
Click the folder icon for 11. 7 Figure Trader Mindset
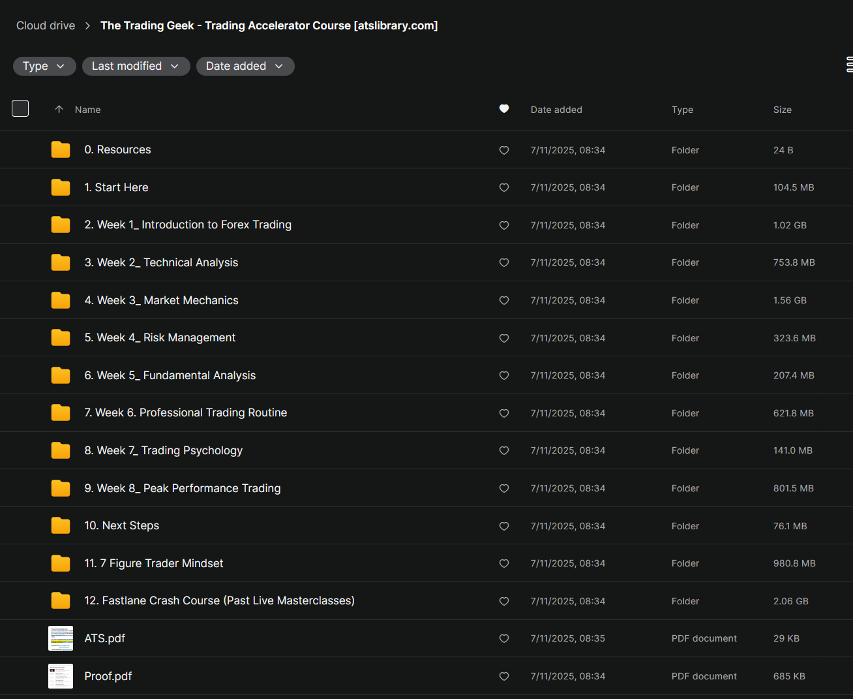[61, 563]
